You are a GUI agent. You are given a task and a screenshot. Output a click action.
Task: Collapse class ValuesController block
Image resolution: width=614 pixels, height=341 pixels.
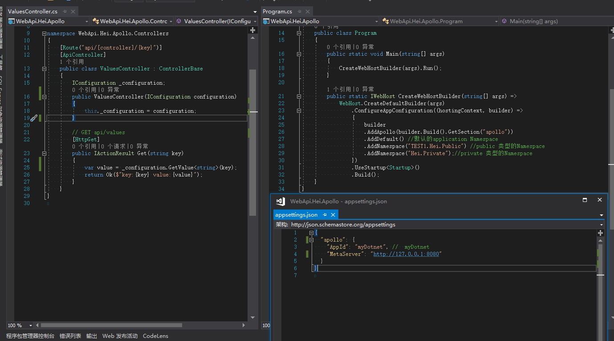44,69
